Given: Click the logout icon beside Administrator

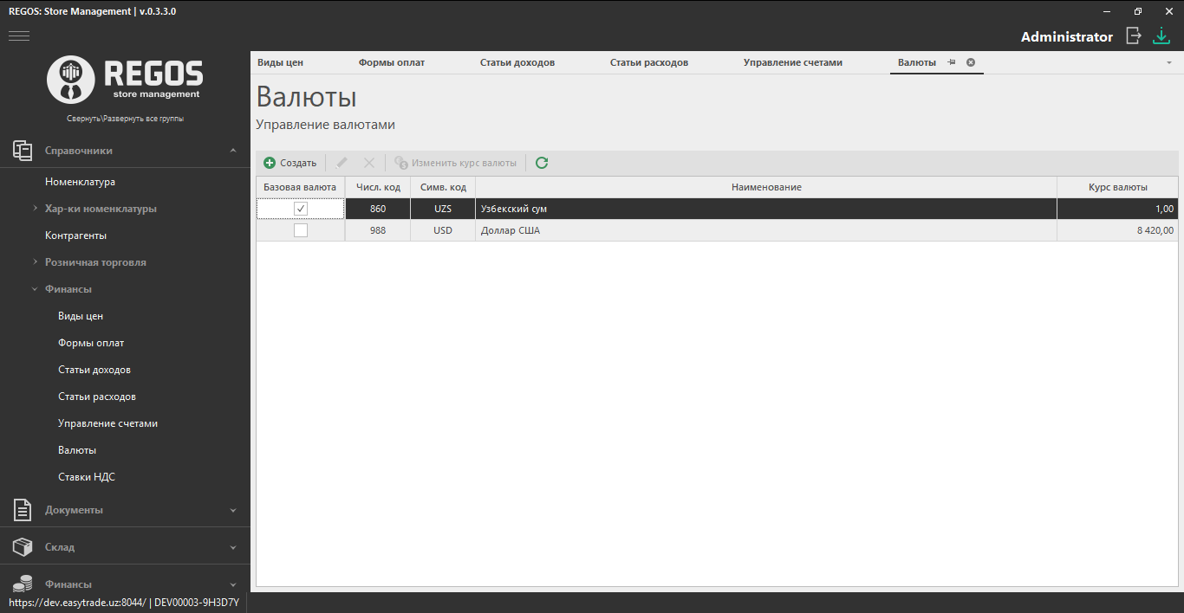Looking at the screenshot, I should [1133, 35].
